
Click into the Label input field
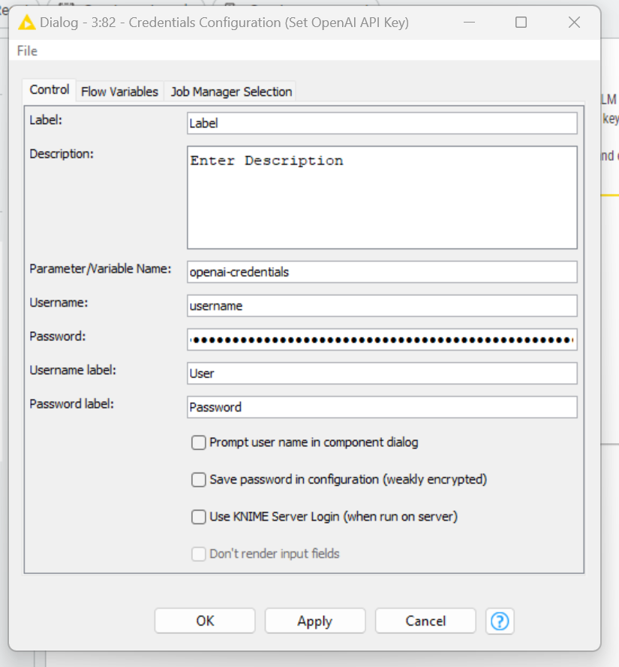(382, 123)
